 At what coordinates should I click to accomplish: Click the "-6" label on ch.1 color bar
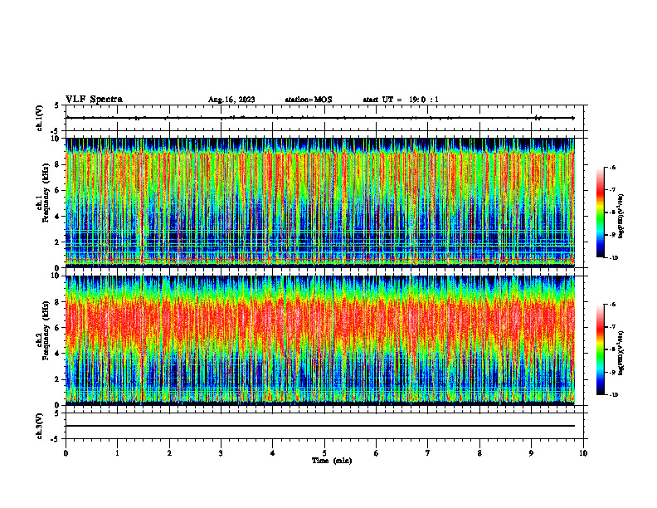[x=612, y=168]
